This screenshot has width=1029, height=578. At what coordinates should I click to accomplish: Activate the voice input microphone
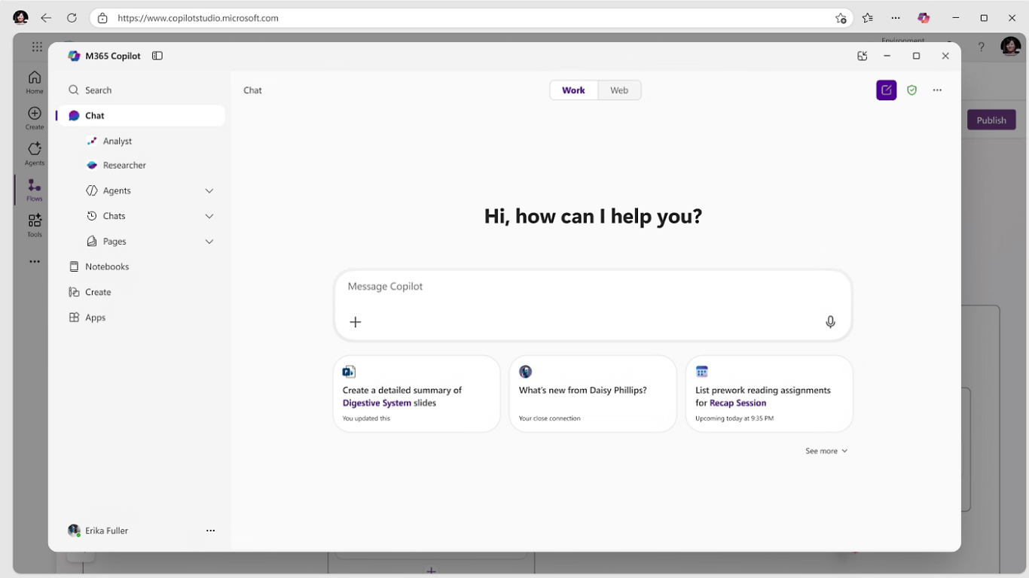830,321
